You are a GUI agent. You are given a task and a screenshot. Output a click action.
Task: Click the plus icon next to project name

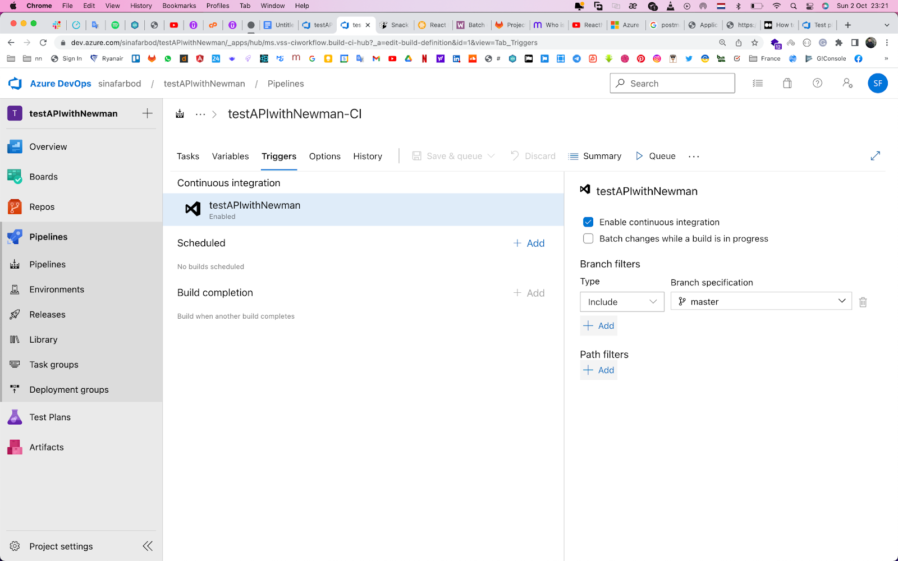coord(148,113)
